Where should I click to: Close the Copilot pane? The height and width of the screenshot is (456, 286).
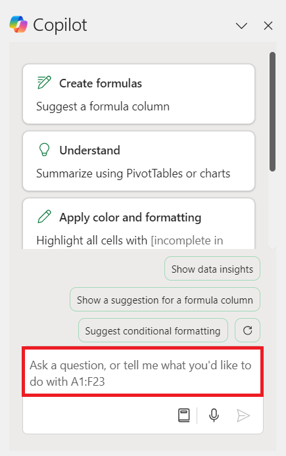[268, 26]
